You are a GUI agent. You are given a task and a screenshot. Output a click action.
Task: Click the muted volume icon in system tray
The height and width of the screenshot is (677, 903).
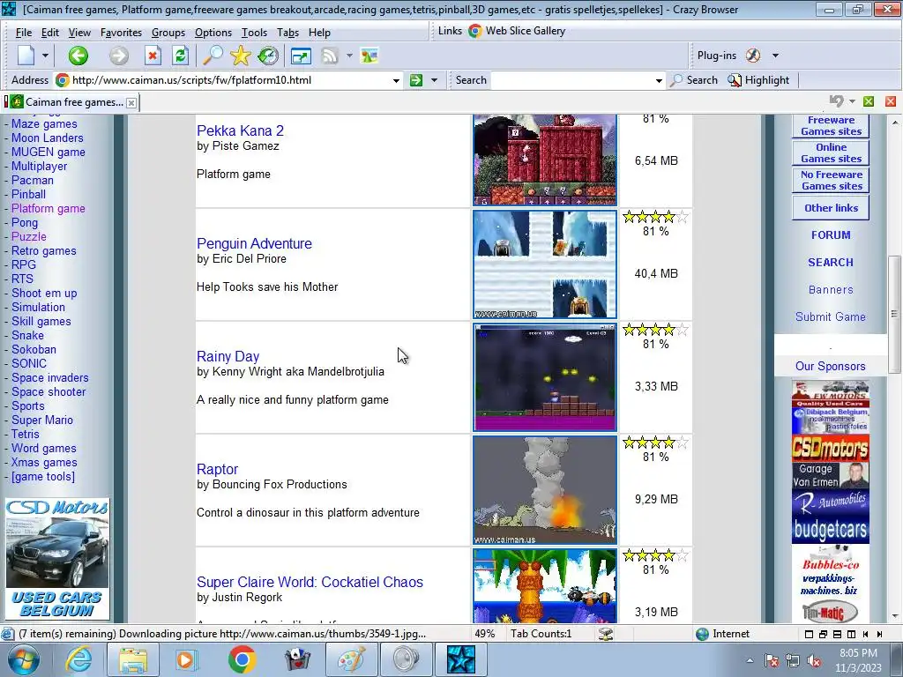pyautogui.click(x=814, y=660)
